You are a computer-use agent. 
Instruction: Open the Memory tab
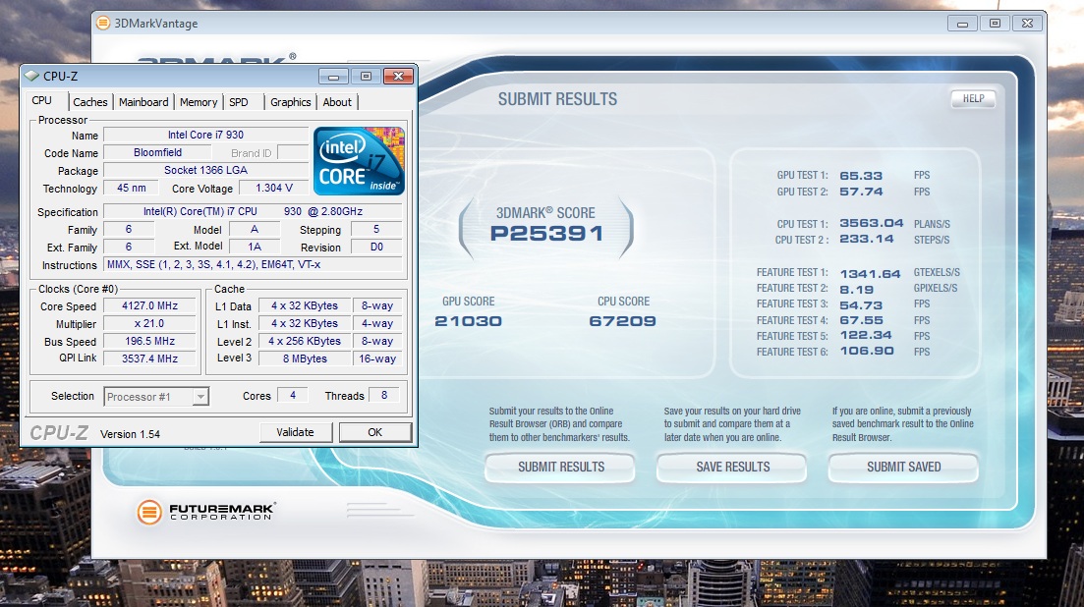(x=199, y=102)
